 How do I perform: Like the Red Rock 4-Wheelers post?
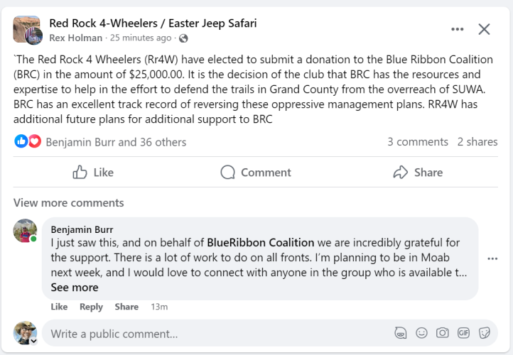click(x=93, y=173)
